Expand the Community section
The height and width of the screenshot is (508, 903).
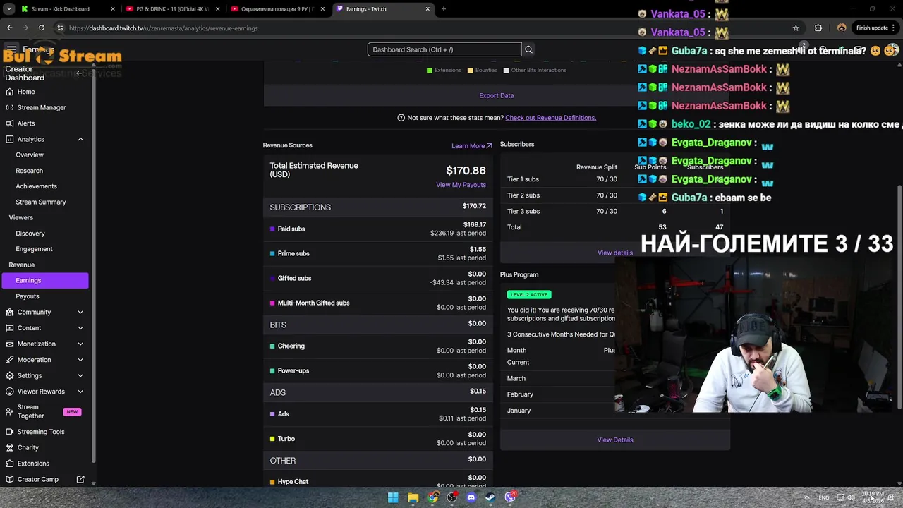80,312
